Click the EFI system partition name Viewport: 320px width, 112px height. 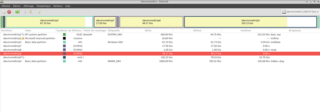(x=36, y=35)
